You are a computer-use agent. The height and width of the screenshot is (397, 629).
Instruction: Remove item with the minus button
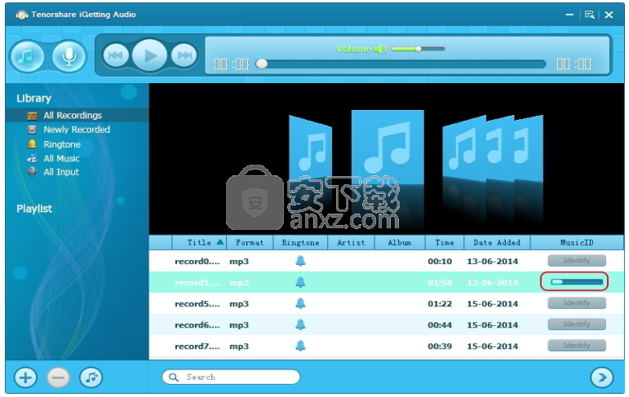click(58, 377)
